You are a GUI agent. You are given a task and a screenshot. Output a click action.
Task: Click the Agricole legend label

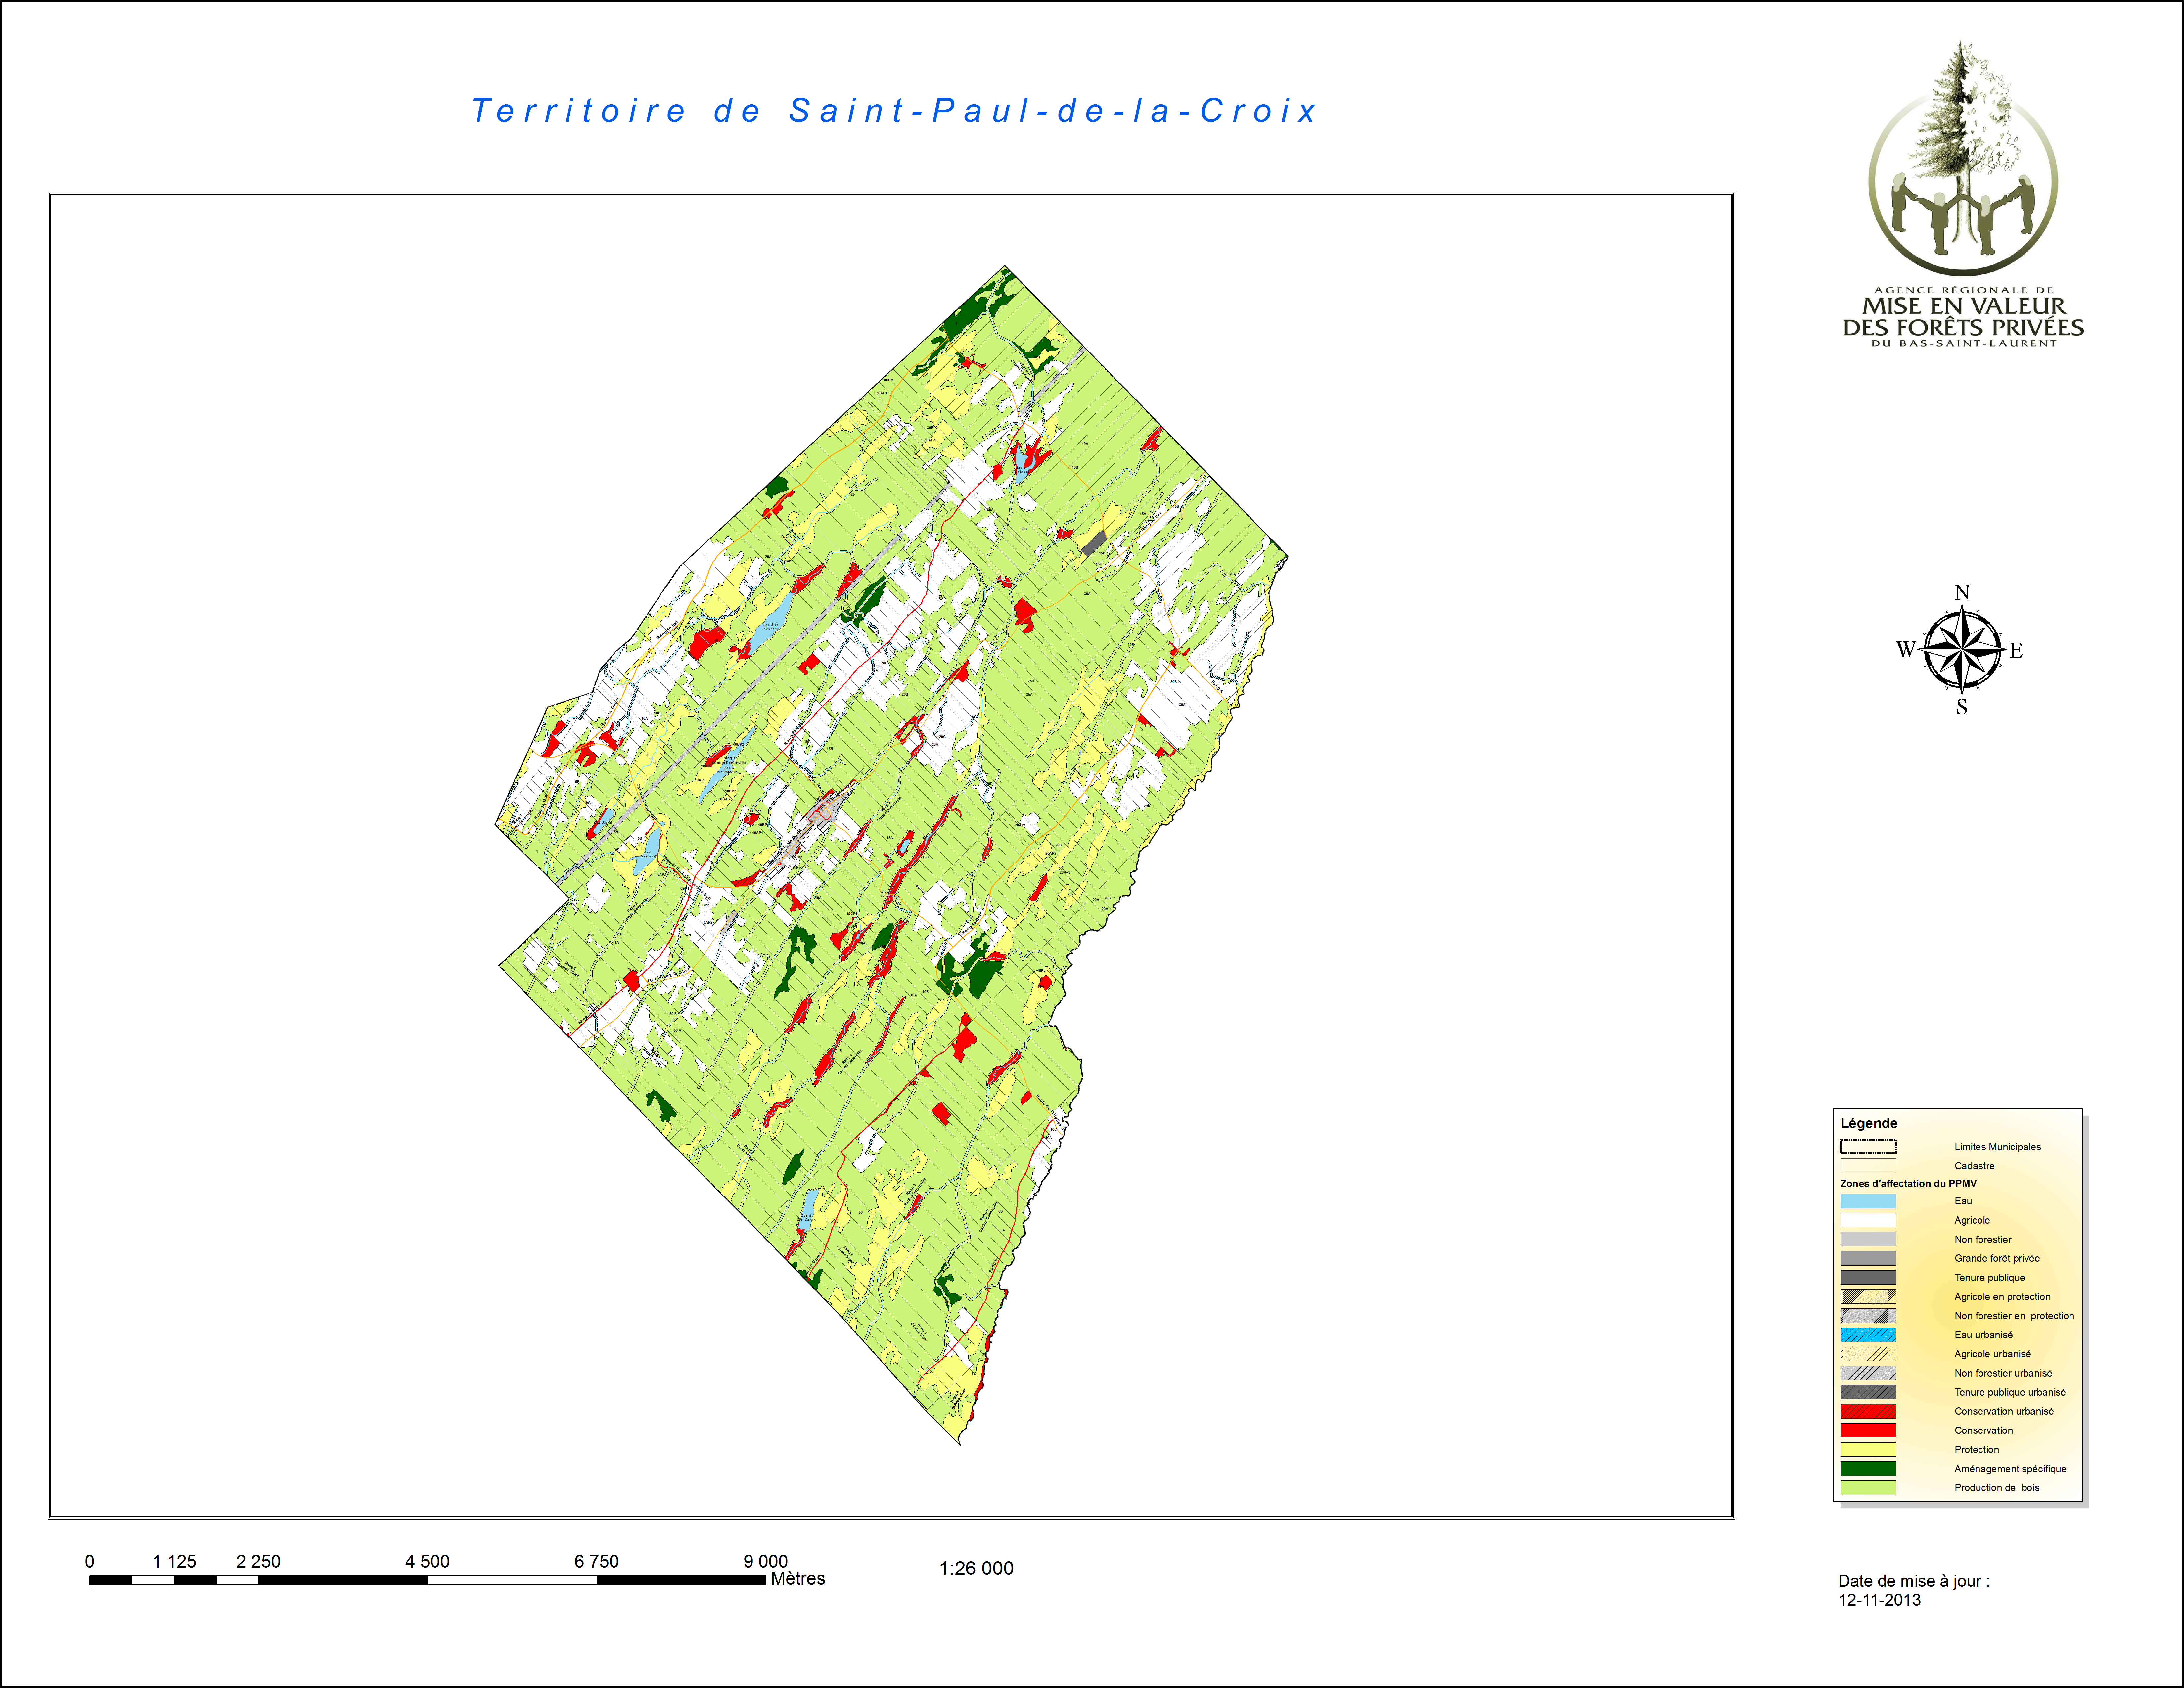(1972, 1220)
